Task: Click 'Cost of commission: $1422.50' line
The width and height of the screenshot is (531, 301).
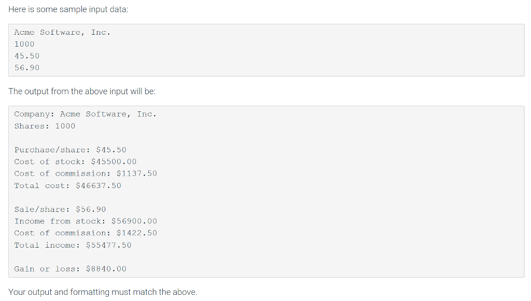Action: [x=86, y=233]
